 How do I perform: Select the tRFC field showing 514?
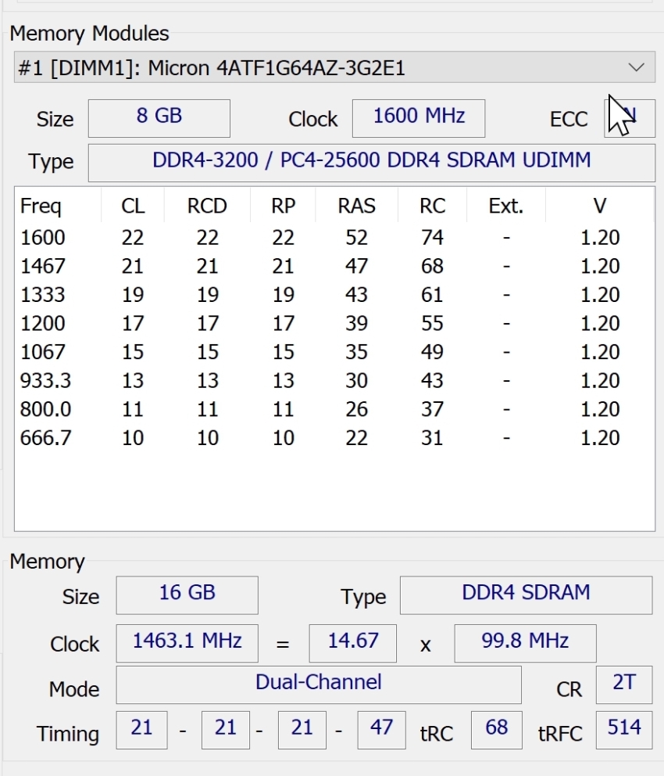(x=623, y=729)
